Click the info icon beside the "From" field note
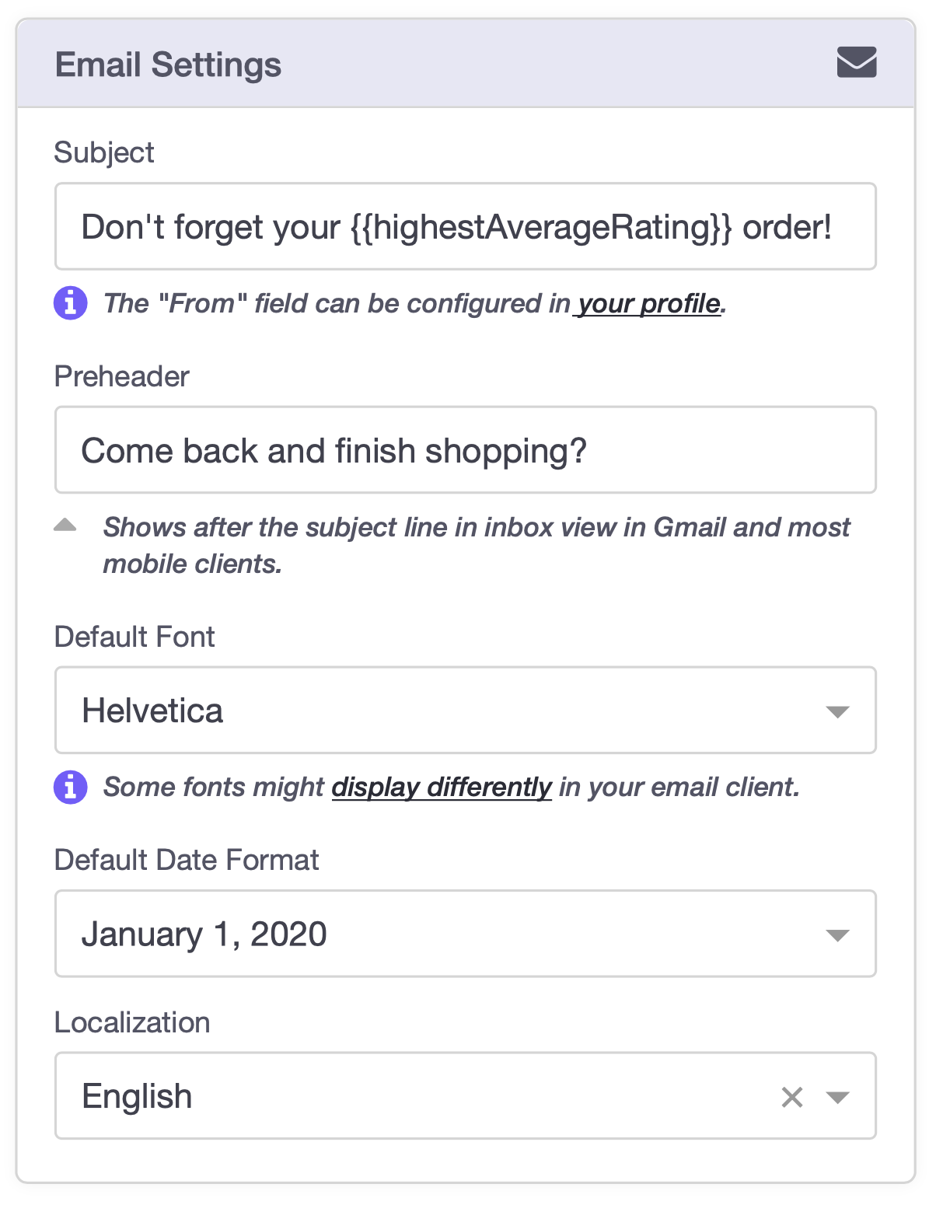This screenshot has width=936, height=1205. click(70, 303)
